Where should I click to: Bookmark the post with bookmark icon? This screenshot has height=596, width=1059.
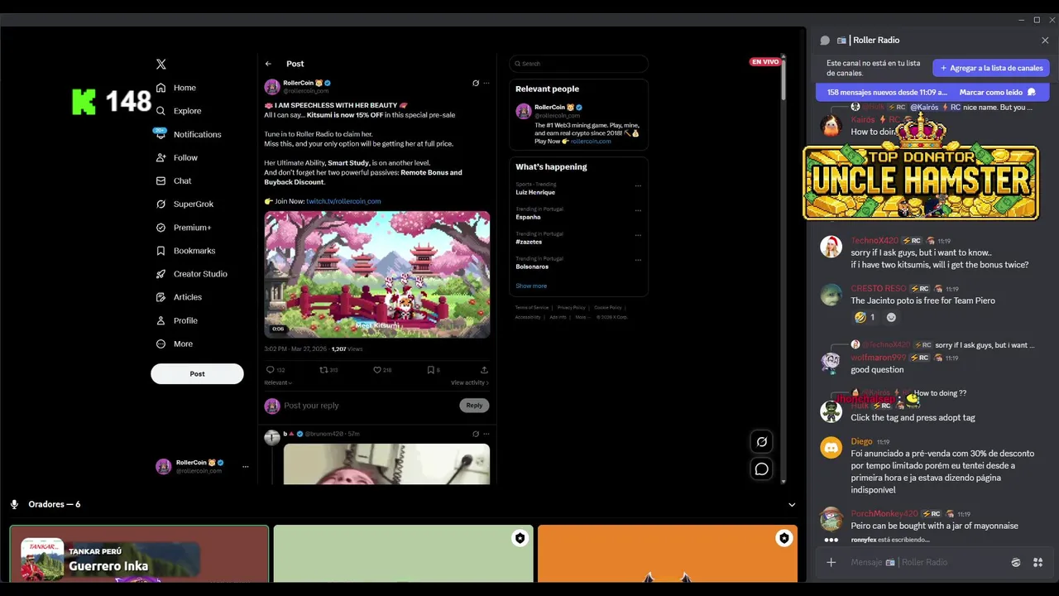pos(430,370)
